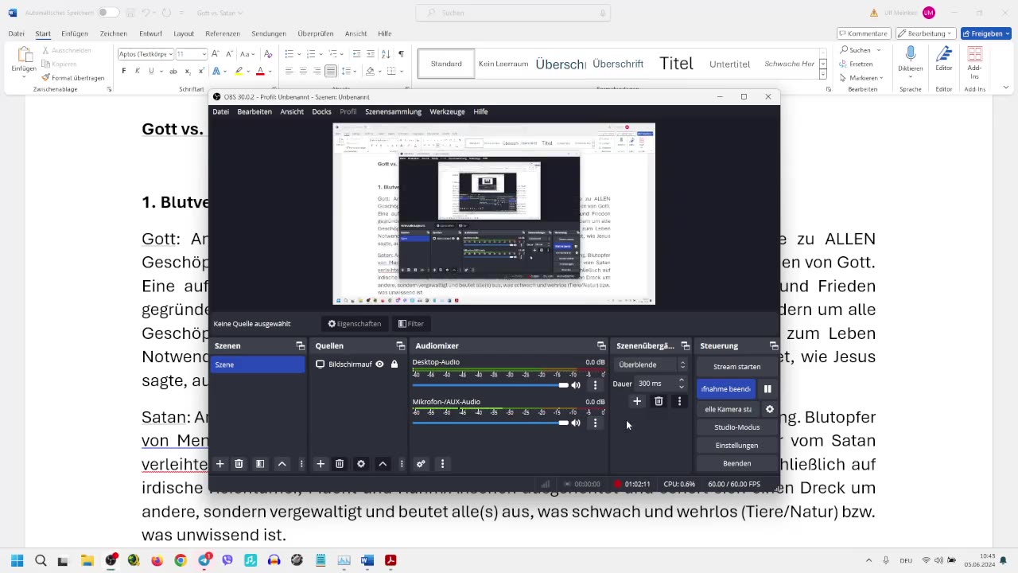Screen dimensions: 1018x573
Task: Mute the Desktop-Audio channel
Action: coord(576,385)
